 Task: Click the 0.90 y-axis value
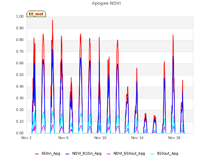pos(20,28)
